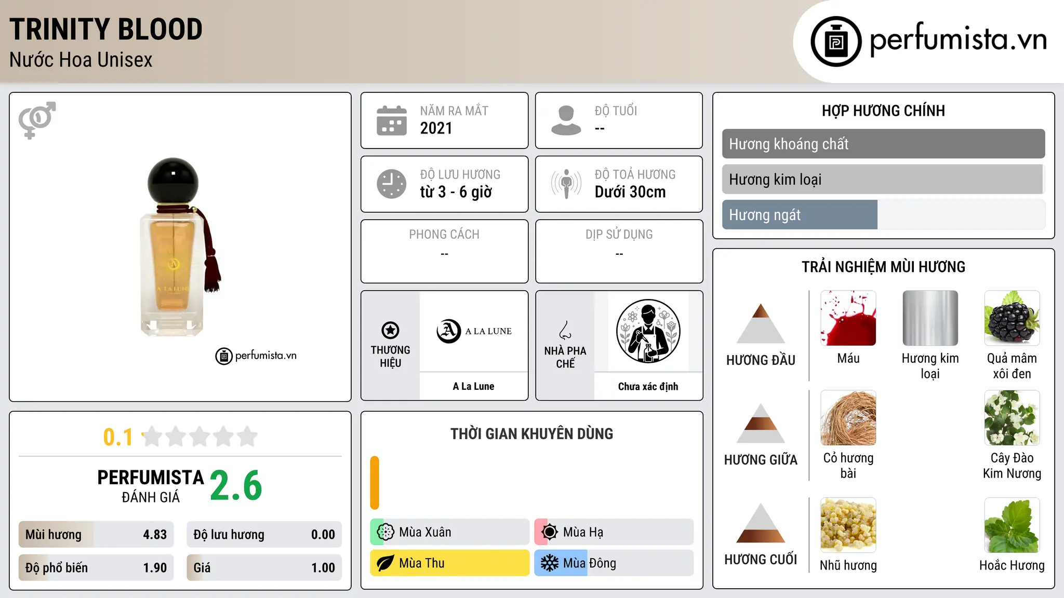This screenshot has height=598, width=1064.
Task: Click the sillage projection icon
Action: pyautogui.click(x=566, y=184)
